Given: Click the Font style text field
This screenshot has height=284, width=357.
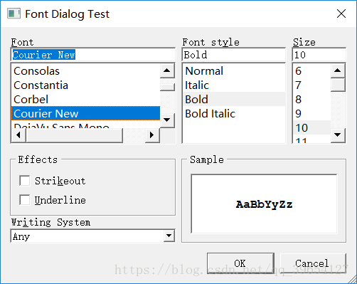Looking at the screenshot, I should pyautogui.click(x=234, y=55).
